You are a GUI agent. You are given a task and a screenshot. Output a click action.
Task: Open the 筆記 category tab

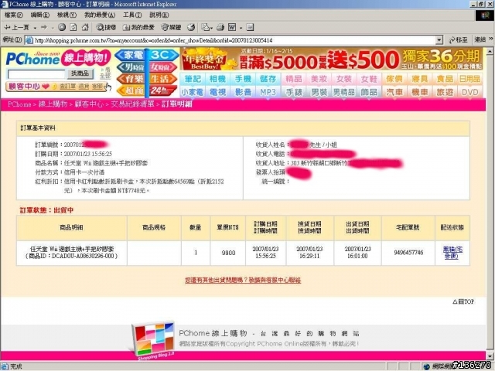193,79
